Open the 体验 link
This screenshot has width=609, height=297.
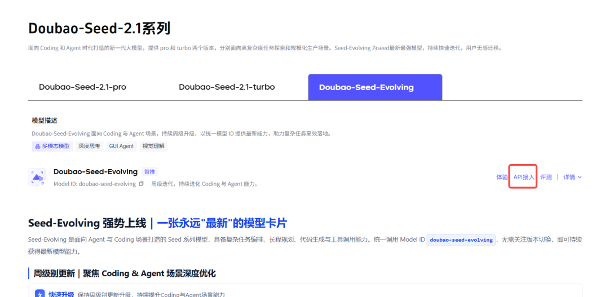click(502, 177)
